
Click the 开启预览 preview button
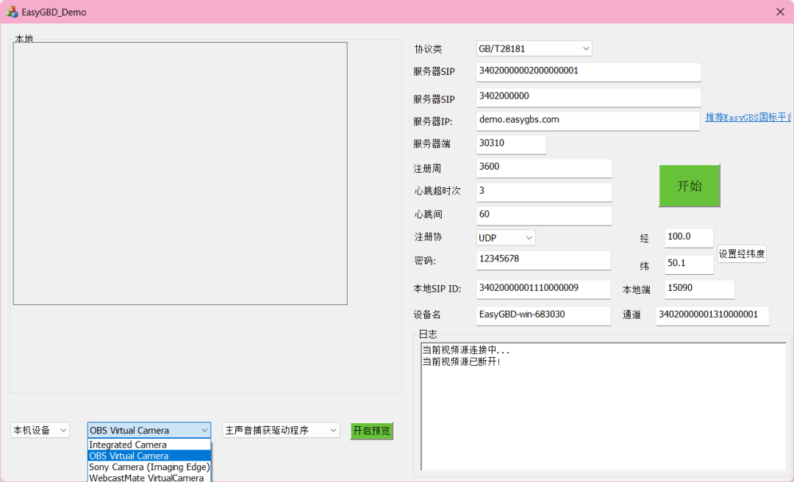pyautogui.click(x=371, y=431)
